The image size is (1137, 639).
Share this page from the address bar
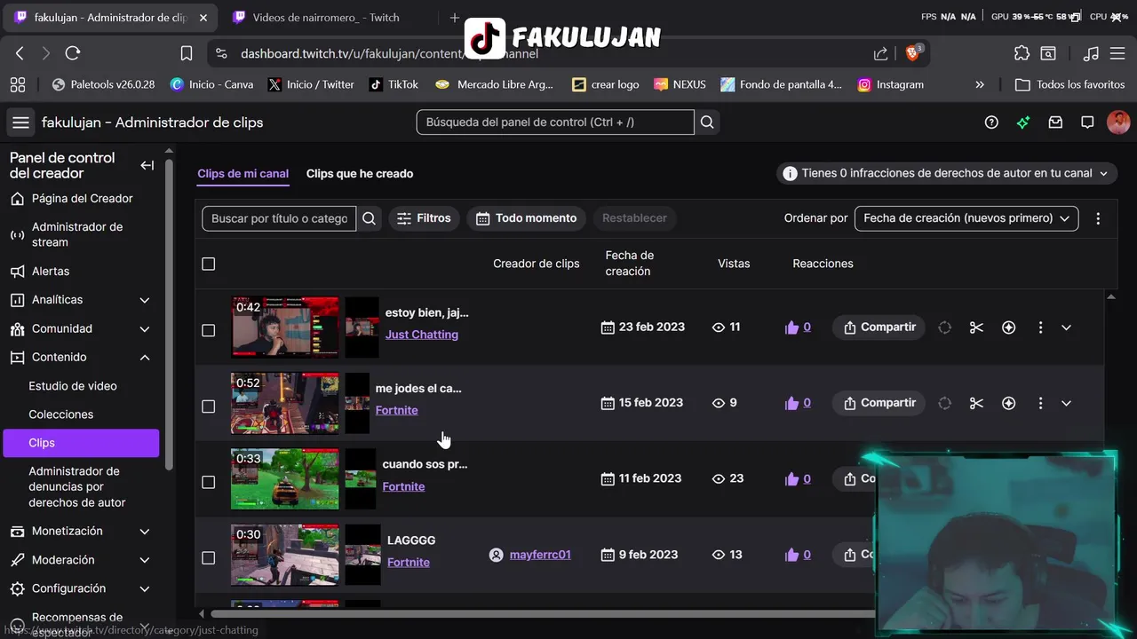point(880,53)
